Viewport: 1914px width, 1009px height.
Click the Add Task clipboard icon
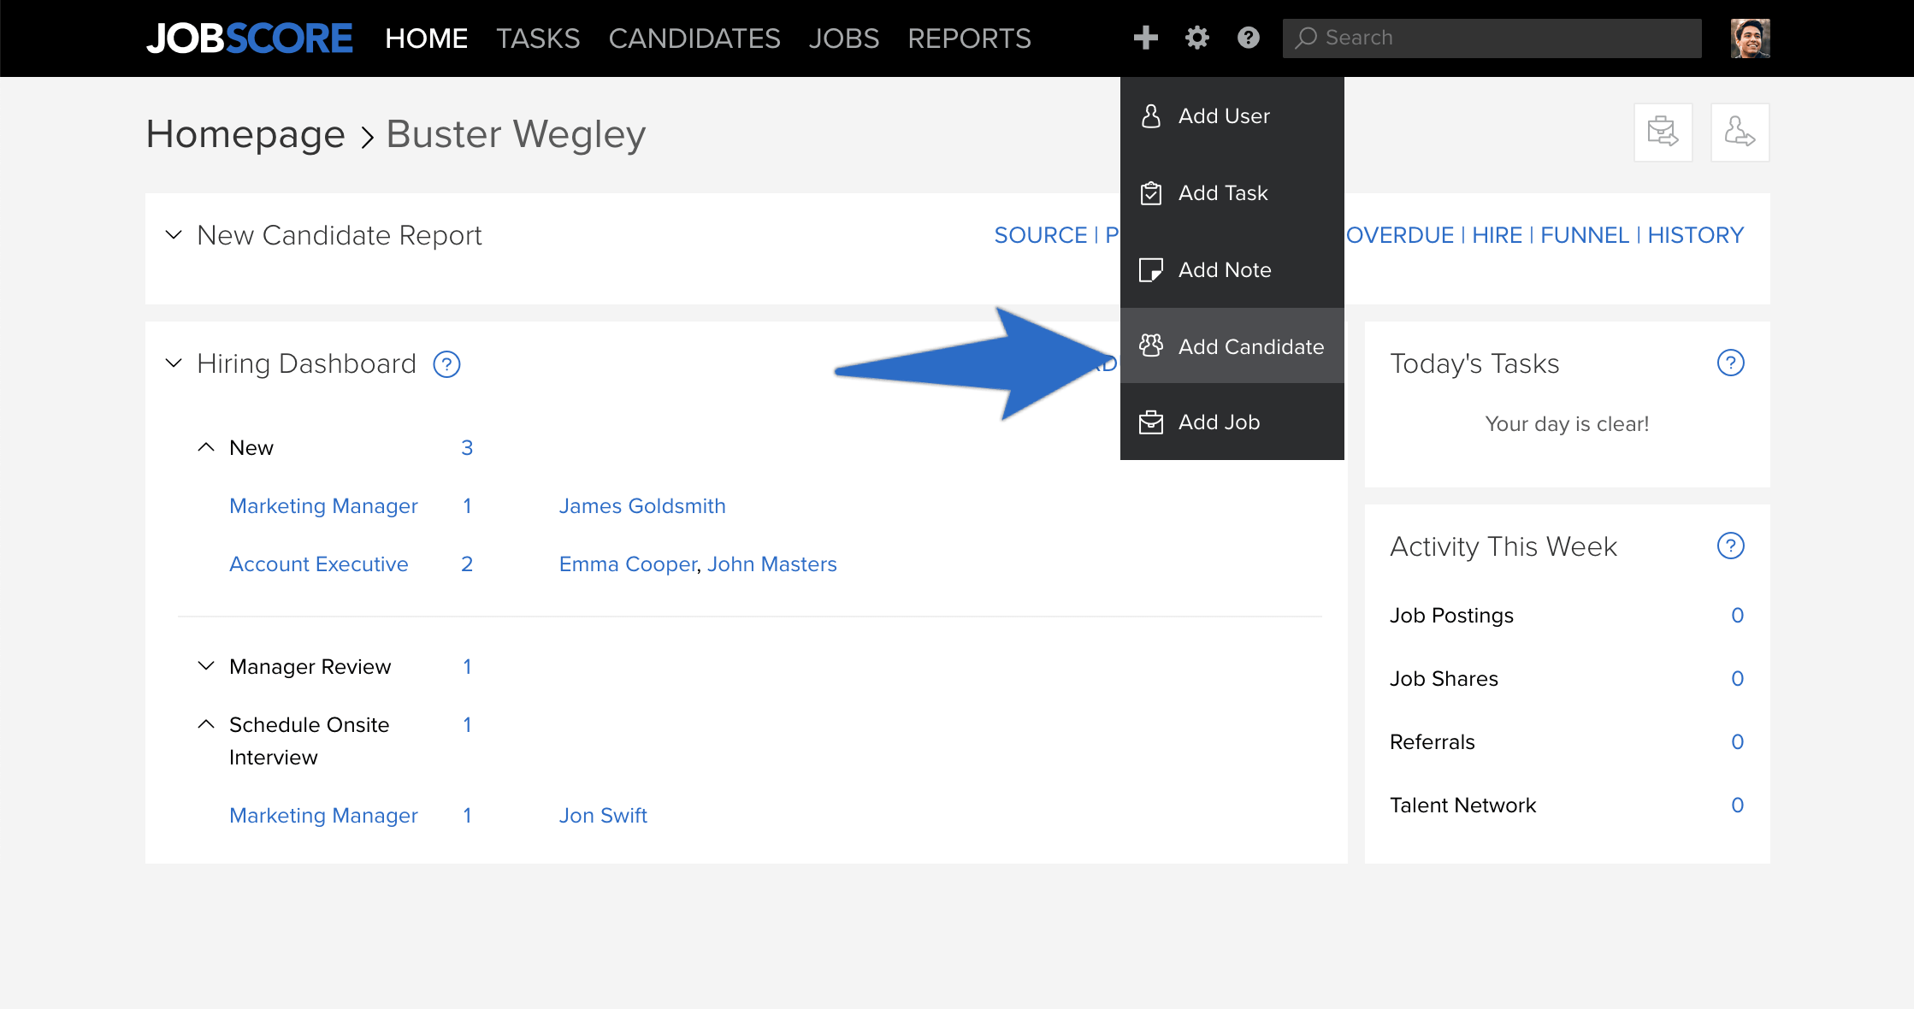tap(1151, 192)
